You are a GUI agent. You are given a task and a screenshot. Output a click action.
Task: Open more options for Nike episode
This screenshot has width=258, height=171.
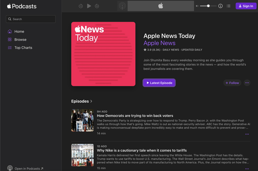tap(247, 169)
